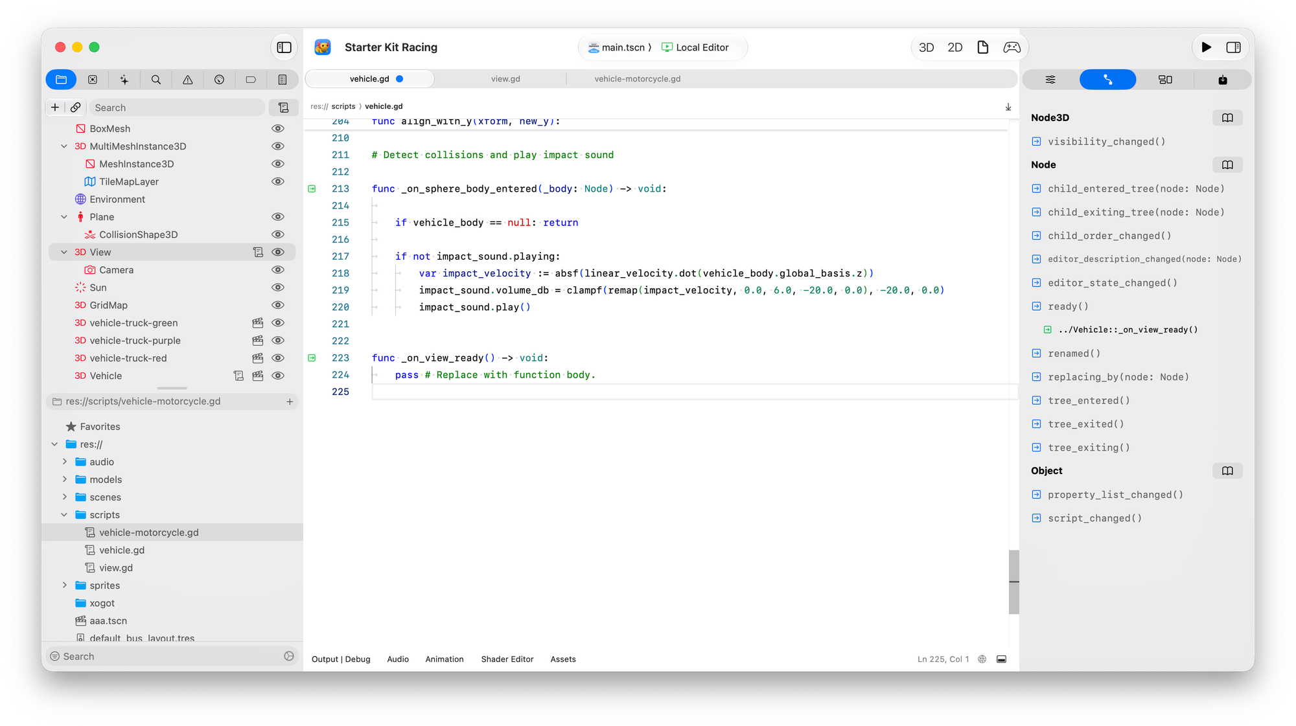This screenshot has width=1296, height=726.
Task: Expand the sprites folder
Action: click(x=64, y=585)
